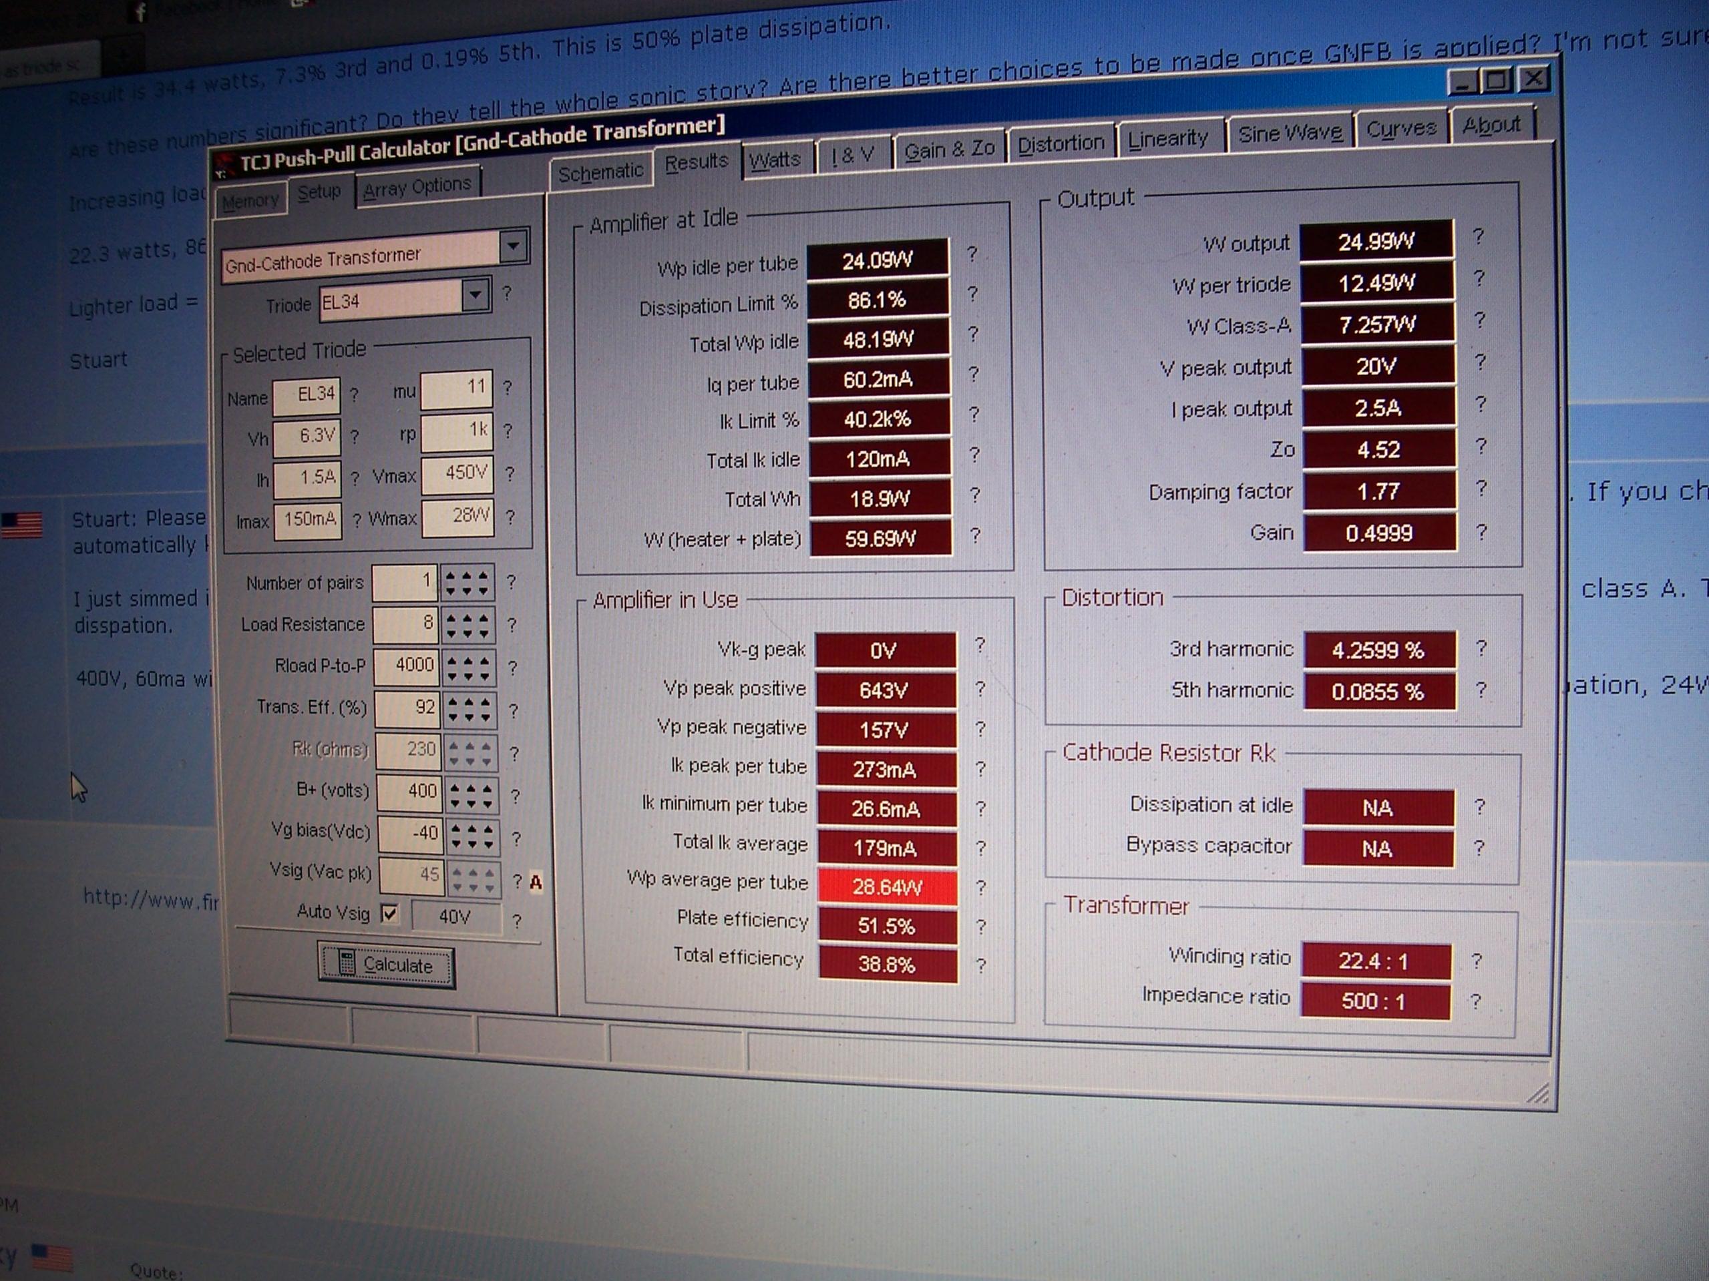The image size is (1709, 1281).
Task: Click the Load Resistance input field
Action: [405, 625]
